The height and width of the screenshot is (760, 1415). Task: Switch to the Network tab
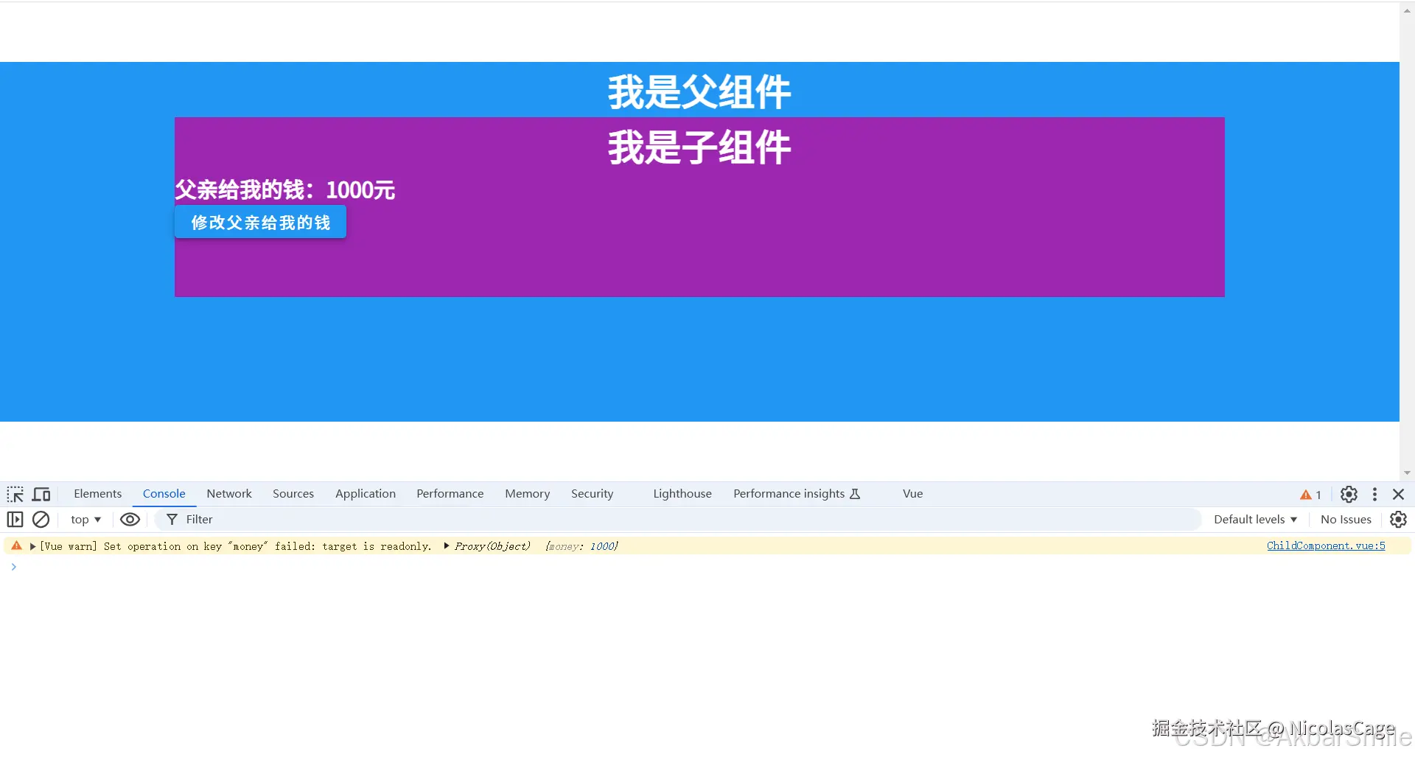[228, 494]
